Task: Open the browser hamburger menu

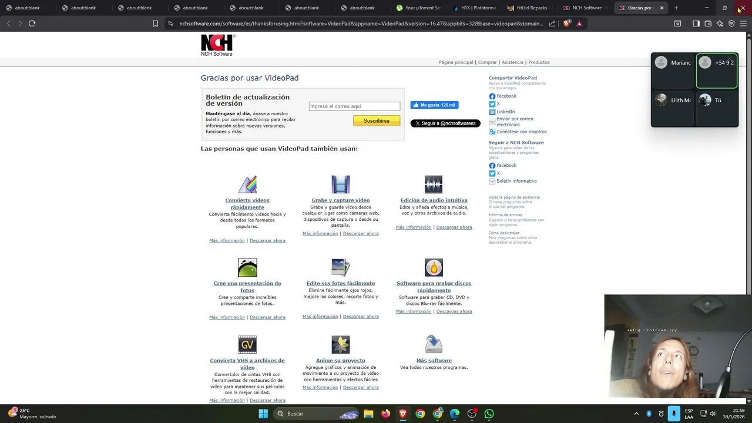Action: coord(743,23)
